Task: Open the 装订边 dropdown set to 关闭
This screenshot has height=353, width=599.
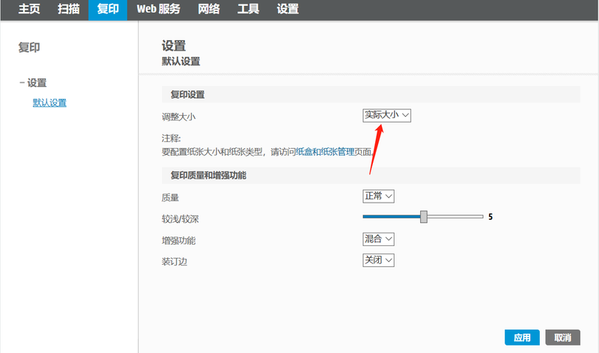Action: tap(378, 260)
